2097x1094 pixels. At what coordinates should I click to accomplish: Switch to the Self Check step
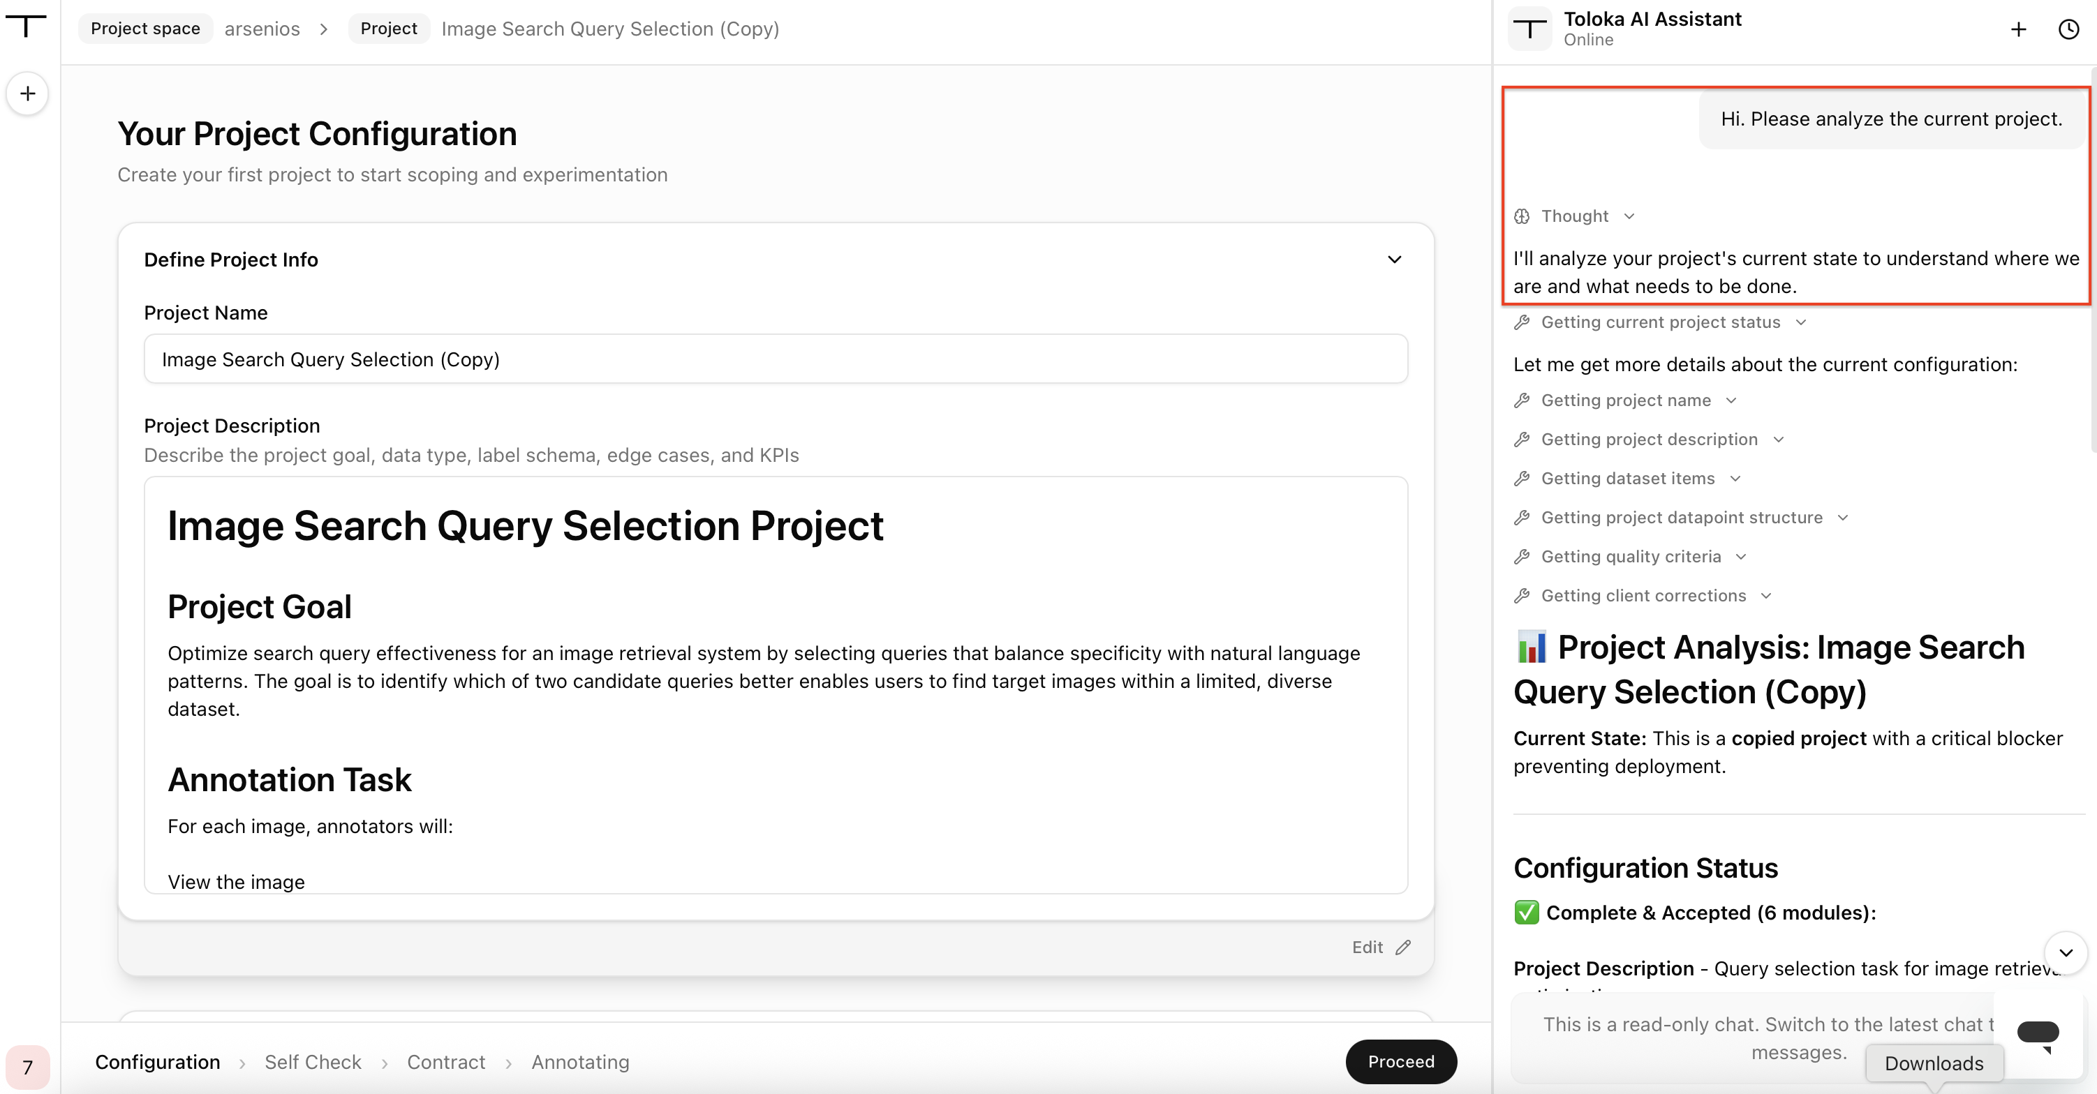tap(313, 1061)
